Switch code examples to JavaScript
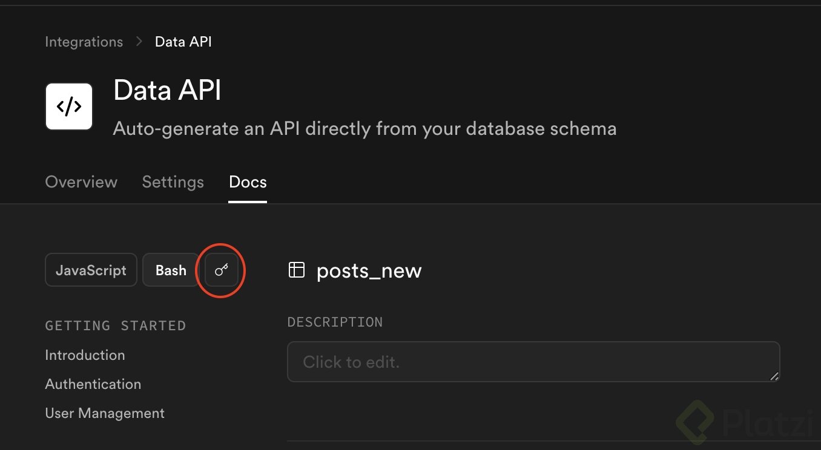The height and width of the screenshot is (450, 821). [x=91, y=270]
